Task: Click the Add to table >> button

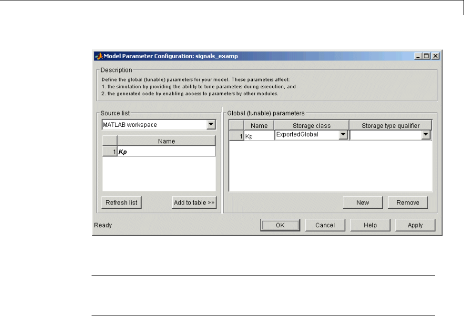Action: tap(194, 203)
